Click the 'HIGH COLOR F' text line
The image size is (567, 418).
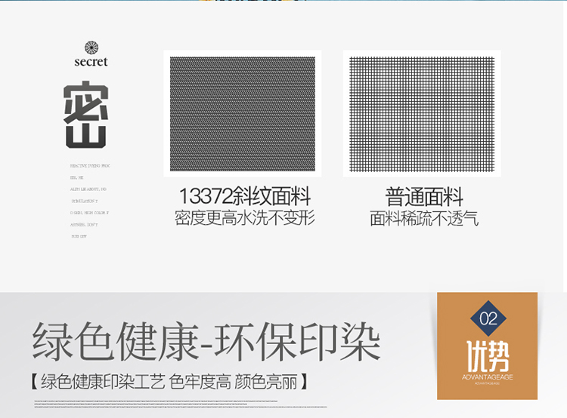coord(89,213)
